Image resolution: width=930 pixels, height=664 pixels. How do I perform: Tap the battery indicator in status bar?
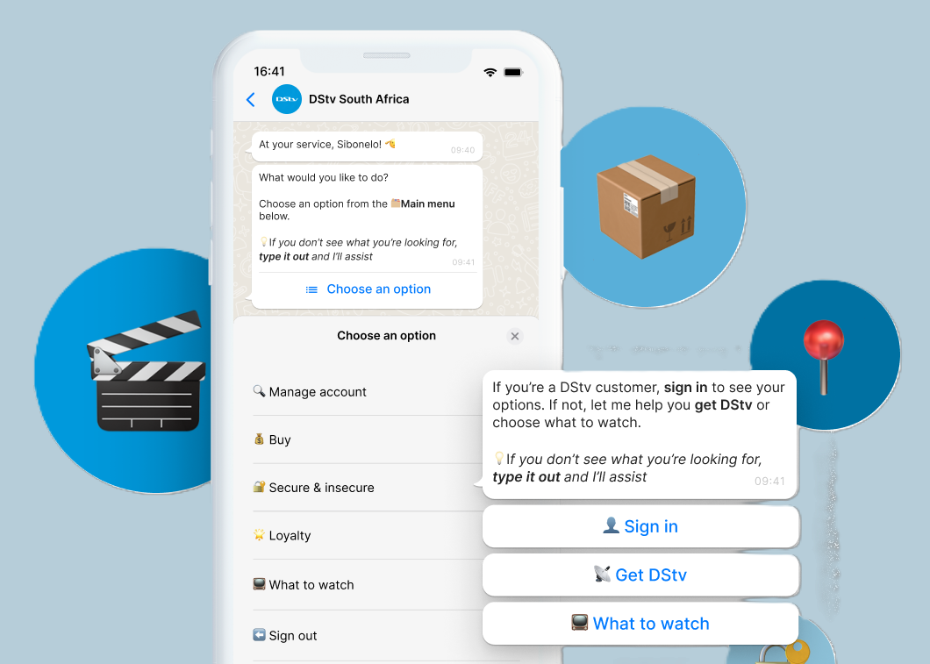tap(513, 72)
